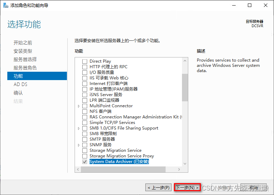Expand the MultiPoint Connector node
The width and height of the screenshot is (274, 195).
coord(79,106)
